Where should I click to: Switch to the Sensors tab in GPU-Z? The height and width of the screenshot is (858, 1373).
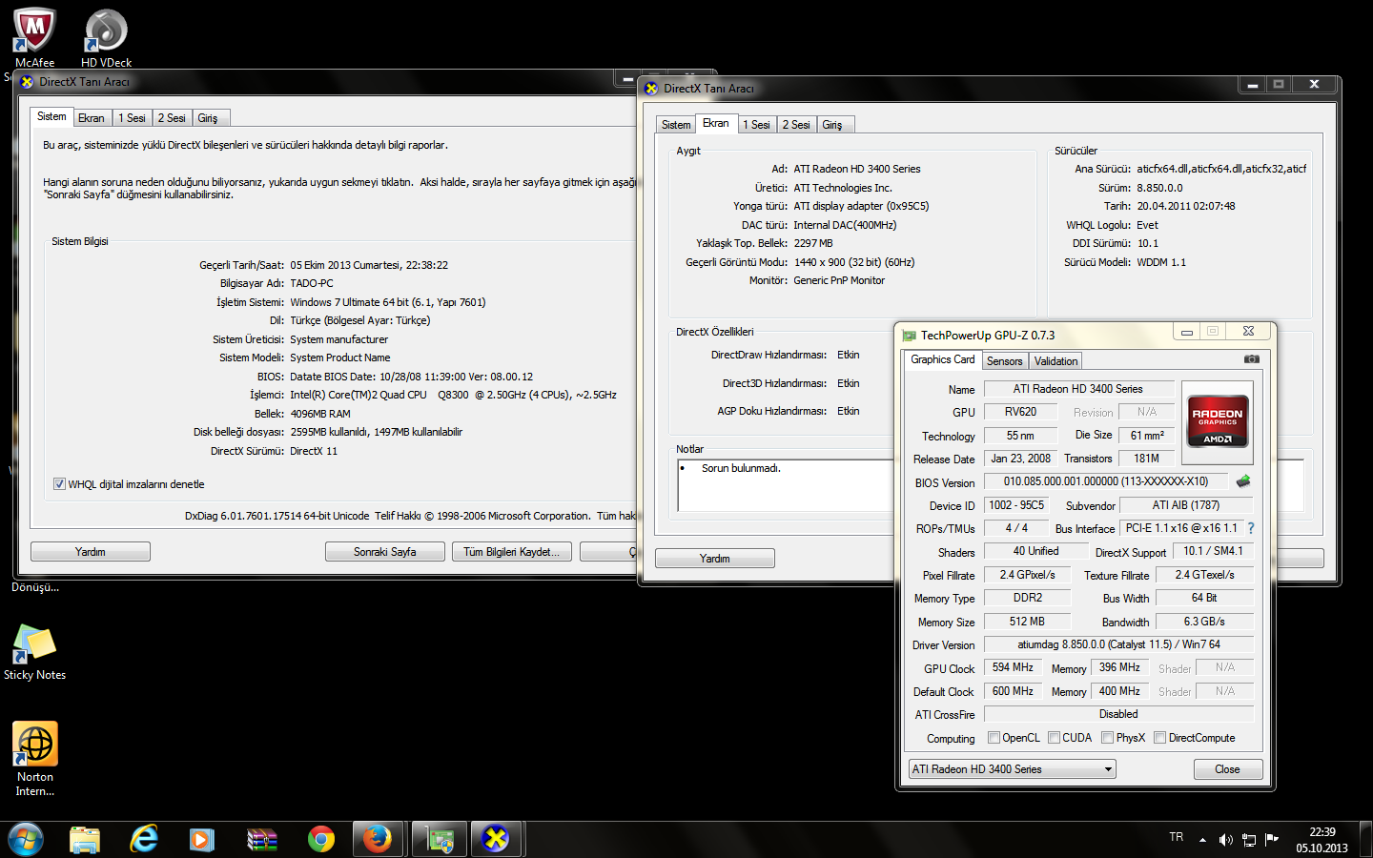1004,361
